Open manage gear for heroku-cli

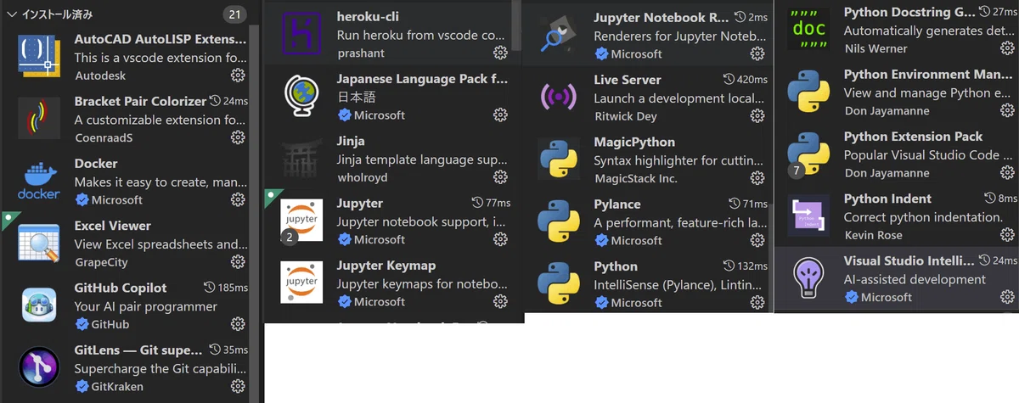click(x=500, y=53)
